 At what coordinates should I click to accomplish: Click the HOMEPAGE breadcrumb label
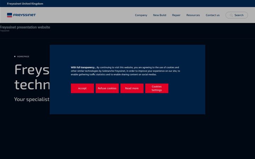(23, 57)
